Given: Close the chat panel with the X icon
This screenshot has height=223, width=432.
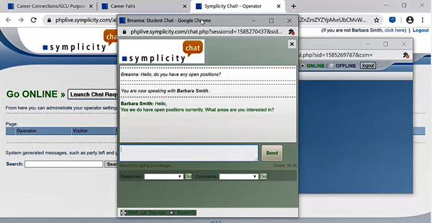Looking at the screenshot, I should pyautogui.click(x=292, y=44).
